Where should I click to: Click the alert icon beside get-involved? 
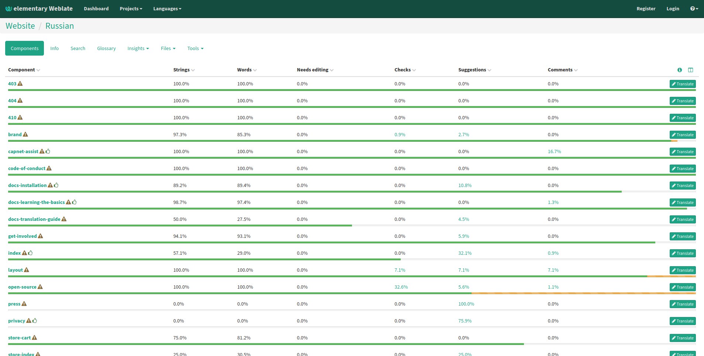click(41, 236)
